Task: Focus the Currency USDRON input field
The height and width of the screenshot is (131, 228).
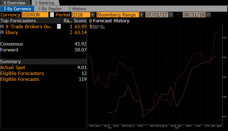Action: pyautogui.click(x=35, y=15)
